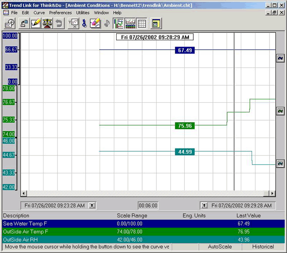Click the 67.49 blue curve value label
Image resolution: width=287 pixels, height=253 pixels.
(185, 50)
